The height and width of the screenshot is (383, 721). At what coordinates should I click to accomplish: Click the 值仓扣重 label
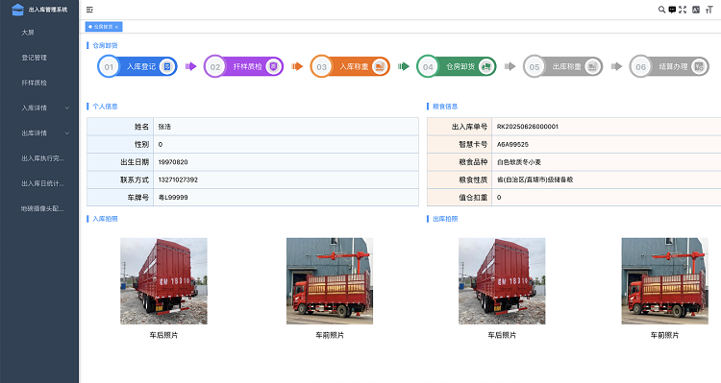[473, 198]
